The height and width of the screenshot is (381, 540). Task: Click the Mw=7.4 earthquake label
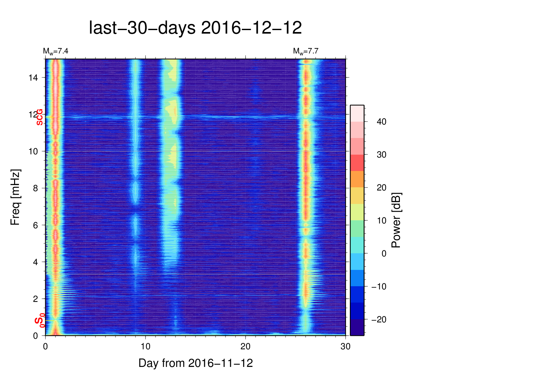(55, 51)
